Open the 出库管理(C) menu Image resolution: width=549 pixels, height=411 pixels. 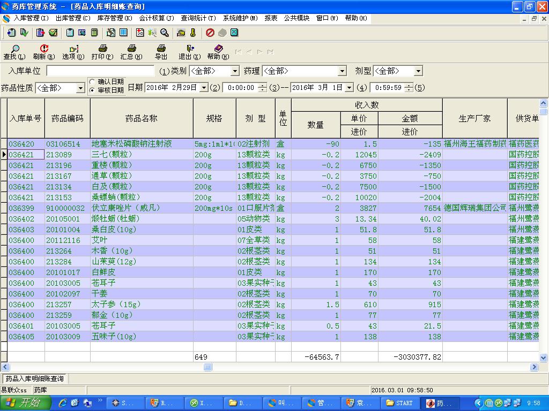coord(73,18)
